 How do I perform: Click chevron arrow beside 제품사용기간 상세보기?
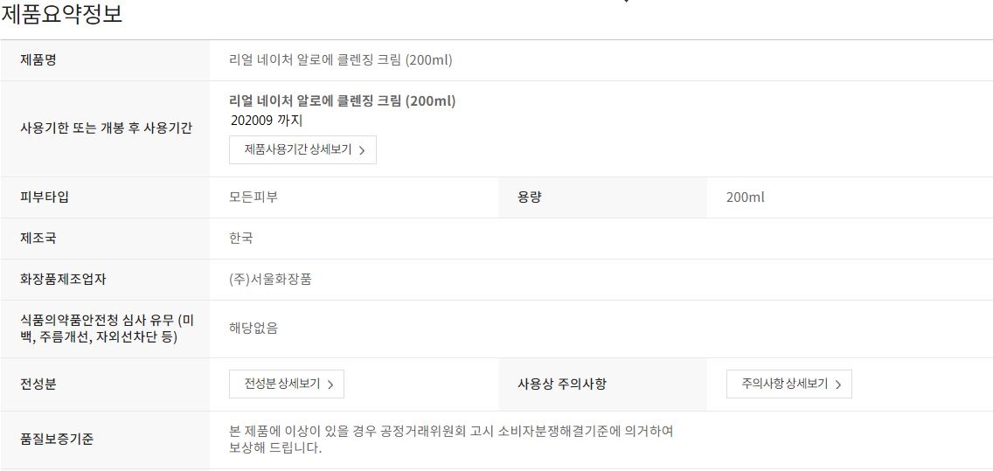pyautogui.click(x=362, y=150)
